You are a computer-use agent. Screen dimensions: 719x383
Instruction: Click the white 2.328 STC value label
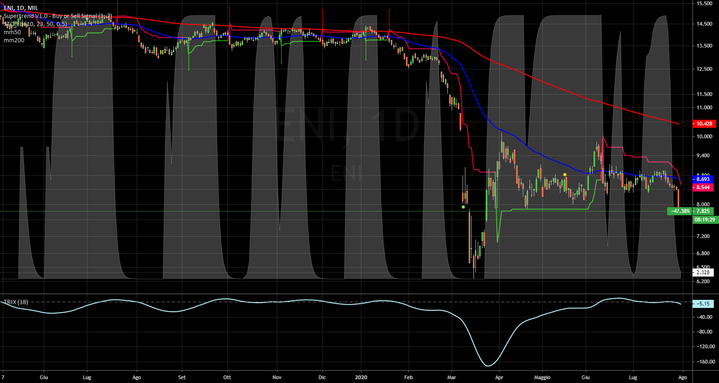pos(703,272)
